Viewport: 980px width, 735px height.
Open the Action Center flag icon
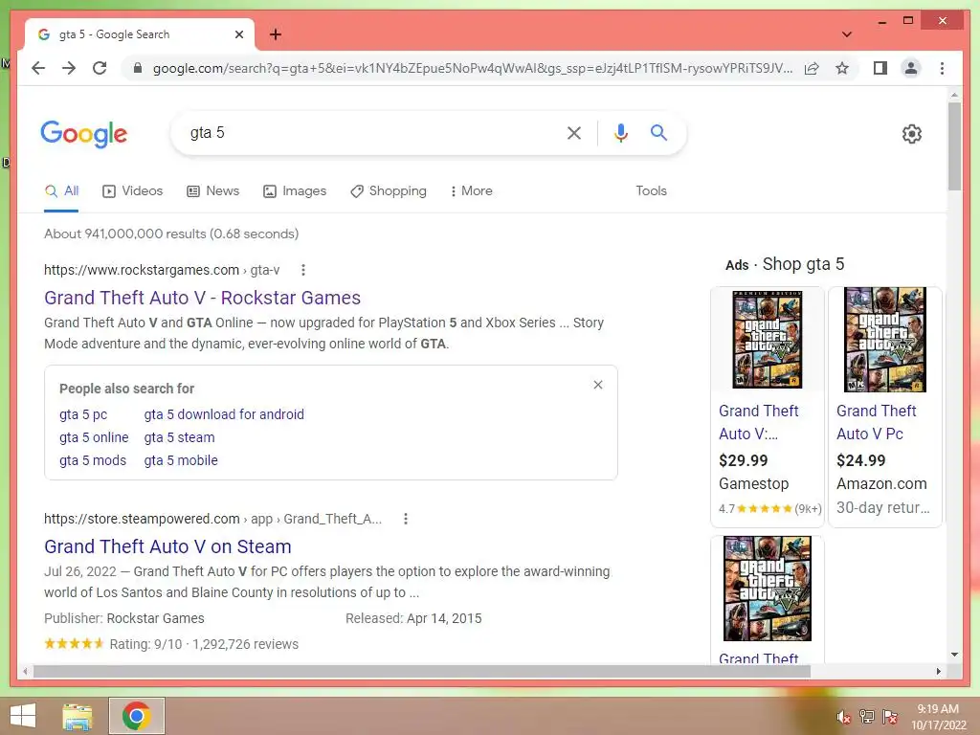(889, 717)
